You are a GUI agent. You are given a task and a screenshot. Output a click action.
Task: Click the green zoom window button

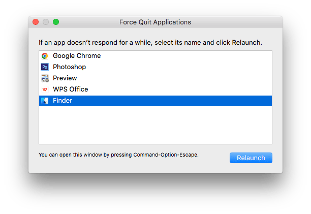coord(56,22)
